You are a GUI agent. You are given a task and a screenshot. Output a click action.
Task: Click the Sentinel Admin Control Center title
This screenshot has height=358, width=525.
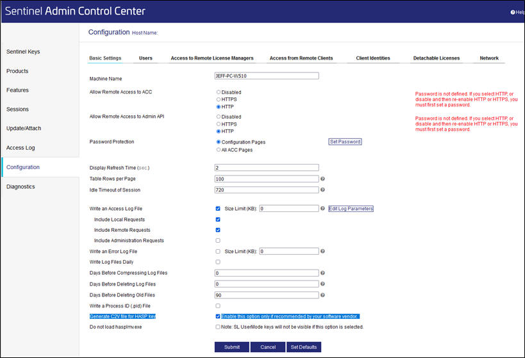(x=75, y=11)
